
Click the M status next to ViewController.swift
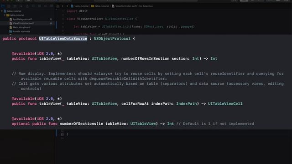pos(51,23)
